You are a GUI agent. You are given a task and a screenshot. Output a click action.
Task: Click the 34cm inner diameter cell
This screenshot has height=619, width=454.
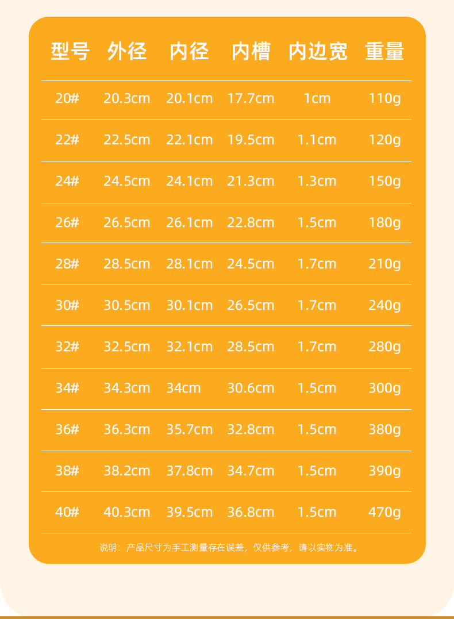[183, 388]
